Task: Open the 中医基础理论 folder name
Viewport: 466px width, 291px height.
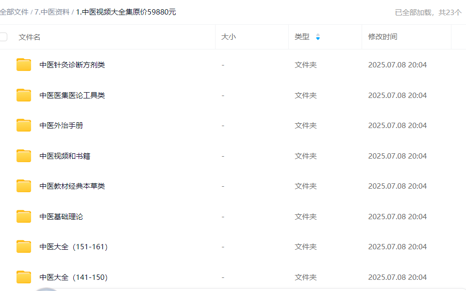Action: [x=61, y=217]
